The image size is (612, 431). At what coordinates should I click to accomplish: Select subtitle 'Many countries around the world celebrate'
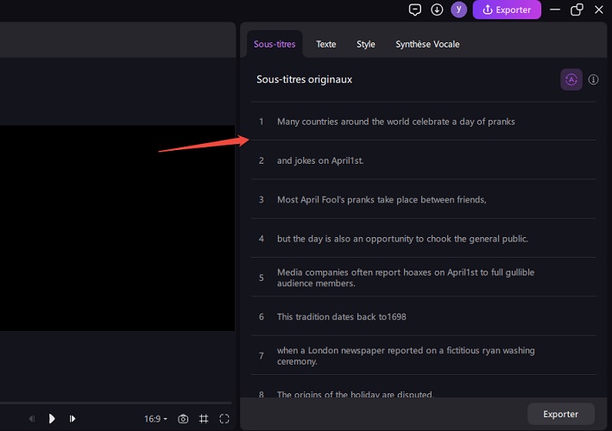[424, 122]
